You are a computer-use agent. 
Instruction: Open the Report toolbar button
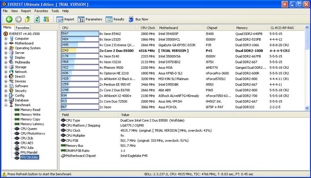(x=65, y=19)
